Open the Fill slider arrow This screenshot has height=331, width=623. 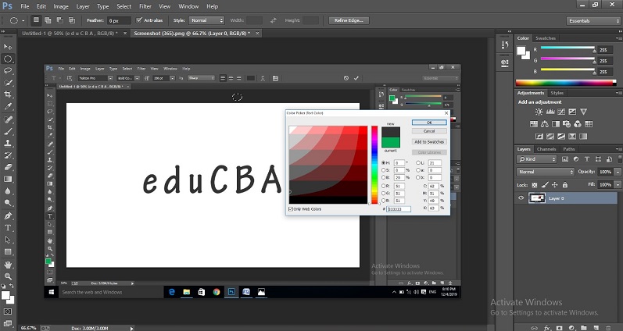[x=618, y=184]
